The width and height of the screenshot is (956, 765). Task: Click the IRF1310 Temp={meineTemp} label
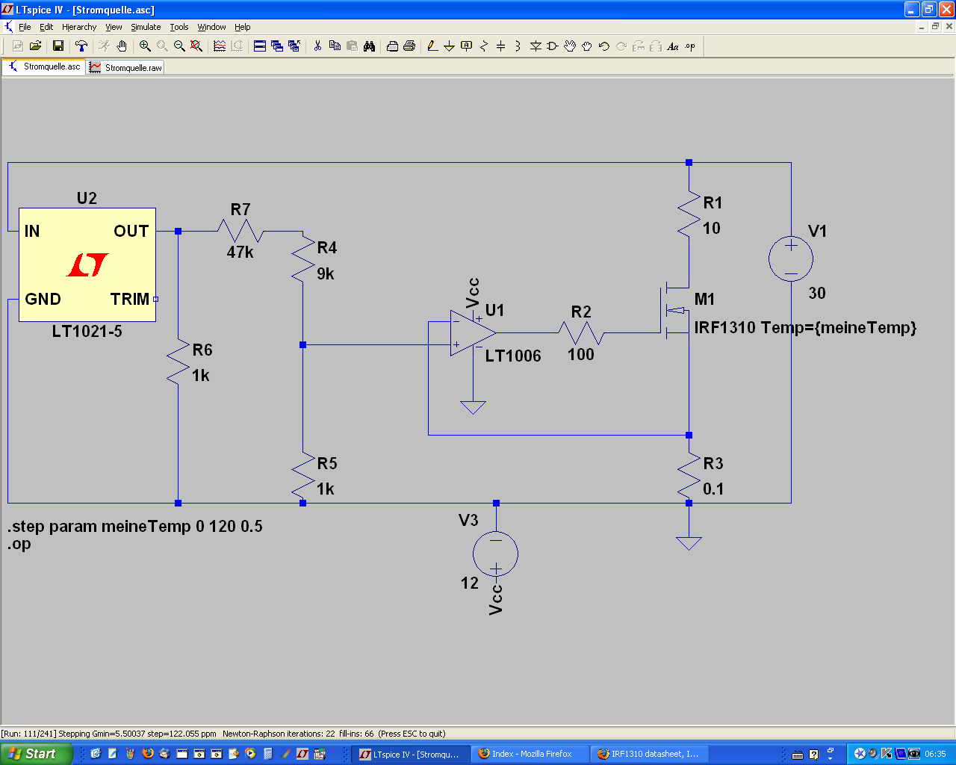(x=805, y=328)
